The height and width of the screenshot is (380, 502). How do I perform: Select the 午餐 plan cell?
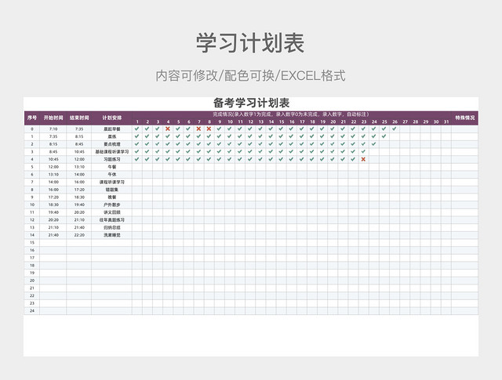pos(111,167)
